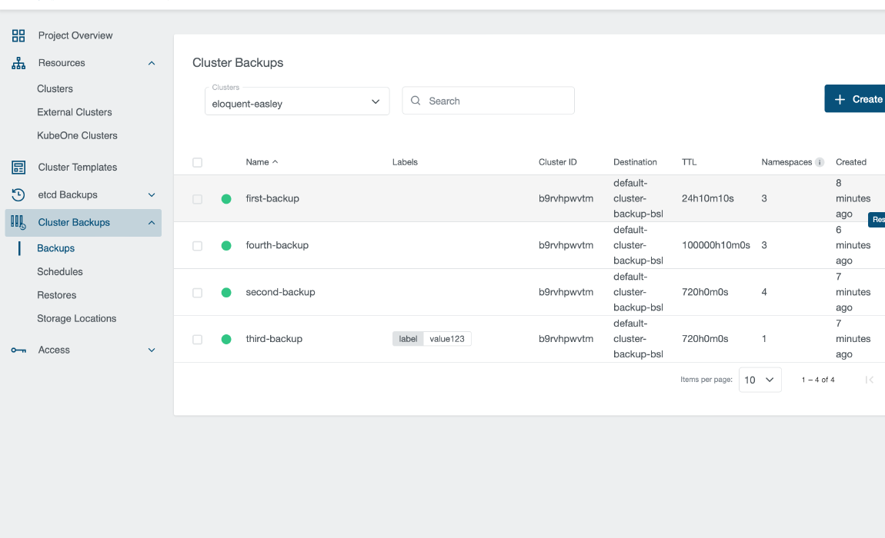Expand the etcd Backups section chevron
This screenshot has height=538, width=885.
click(x=152, y=195)
